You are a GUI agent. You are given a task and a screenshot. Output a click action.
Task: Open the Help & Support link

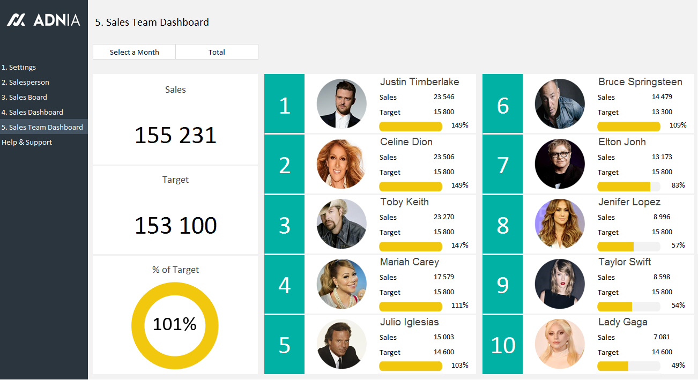(x=27, y=143)
